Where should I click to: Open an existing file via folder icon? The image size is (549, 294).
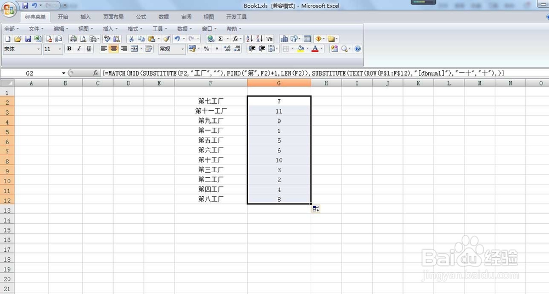(18, 39)
